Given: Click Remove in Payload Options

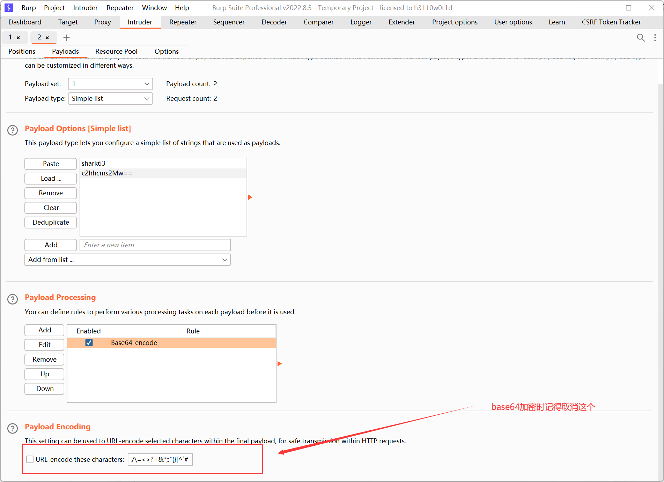Looking at the screenshot, I should 51,193.
